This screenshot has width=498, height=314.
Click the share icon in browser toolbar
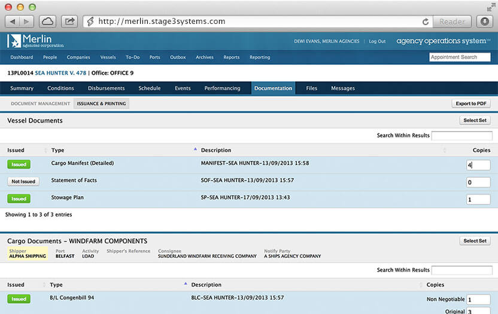pyautogui.click(x=69, y=22)
